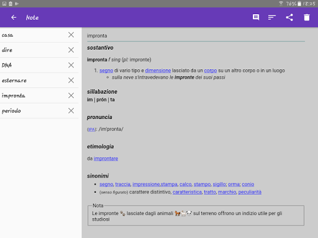This screenshot has height=238, width=318.
Task: Share the notes via share icon
Action: tap(289, 17)
